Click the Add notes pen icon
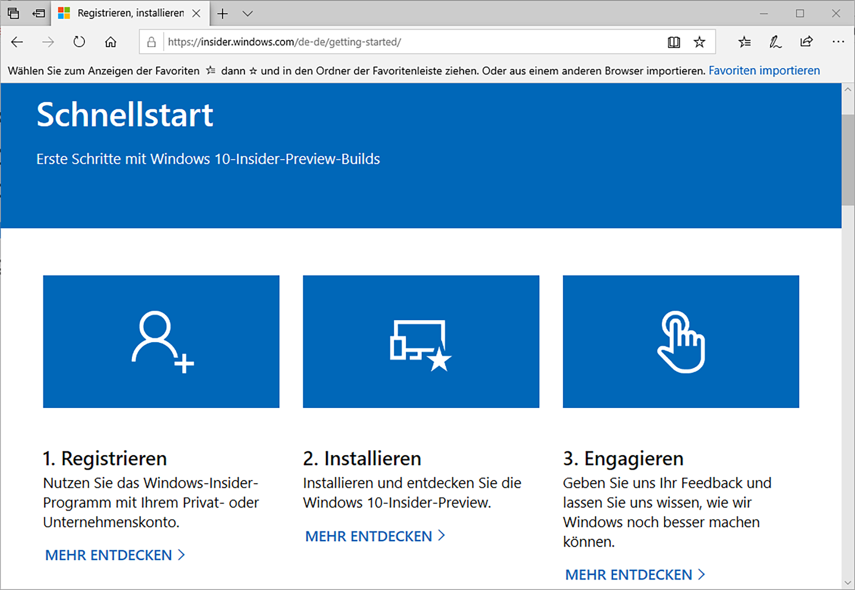The image size is (855, 590). (775, 42)
